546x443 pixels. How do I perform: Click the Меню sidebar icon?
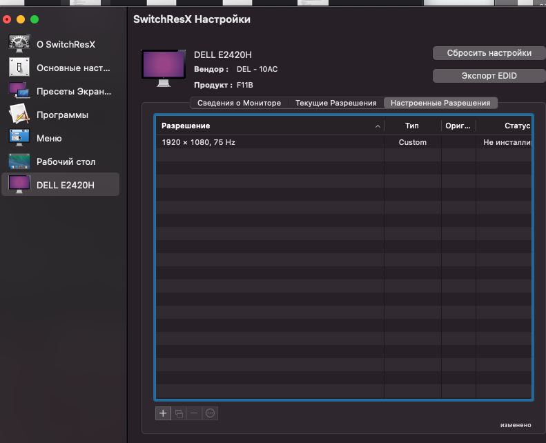pyautogui.click(x=19, y=138)
